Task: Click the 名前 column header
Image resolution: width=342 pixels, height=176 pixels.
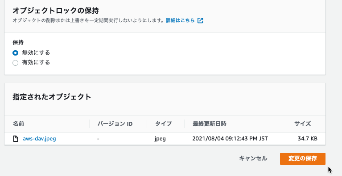Action: pyautogui.click(x=18, y=124)
